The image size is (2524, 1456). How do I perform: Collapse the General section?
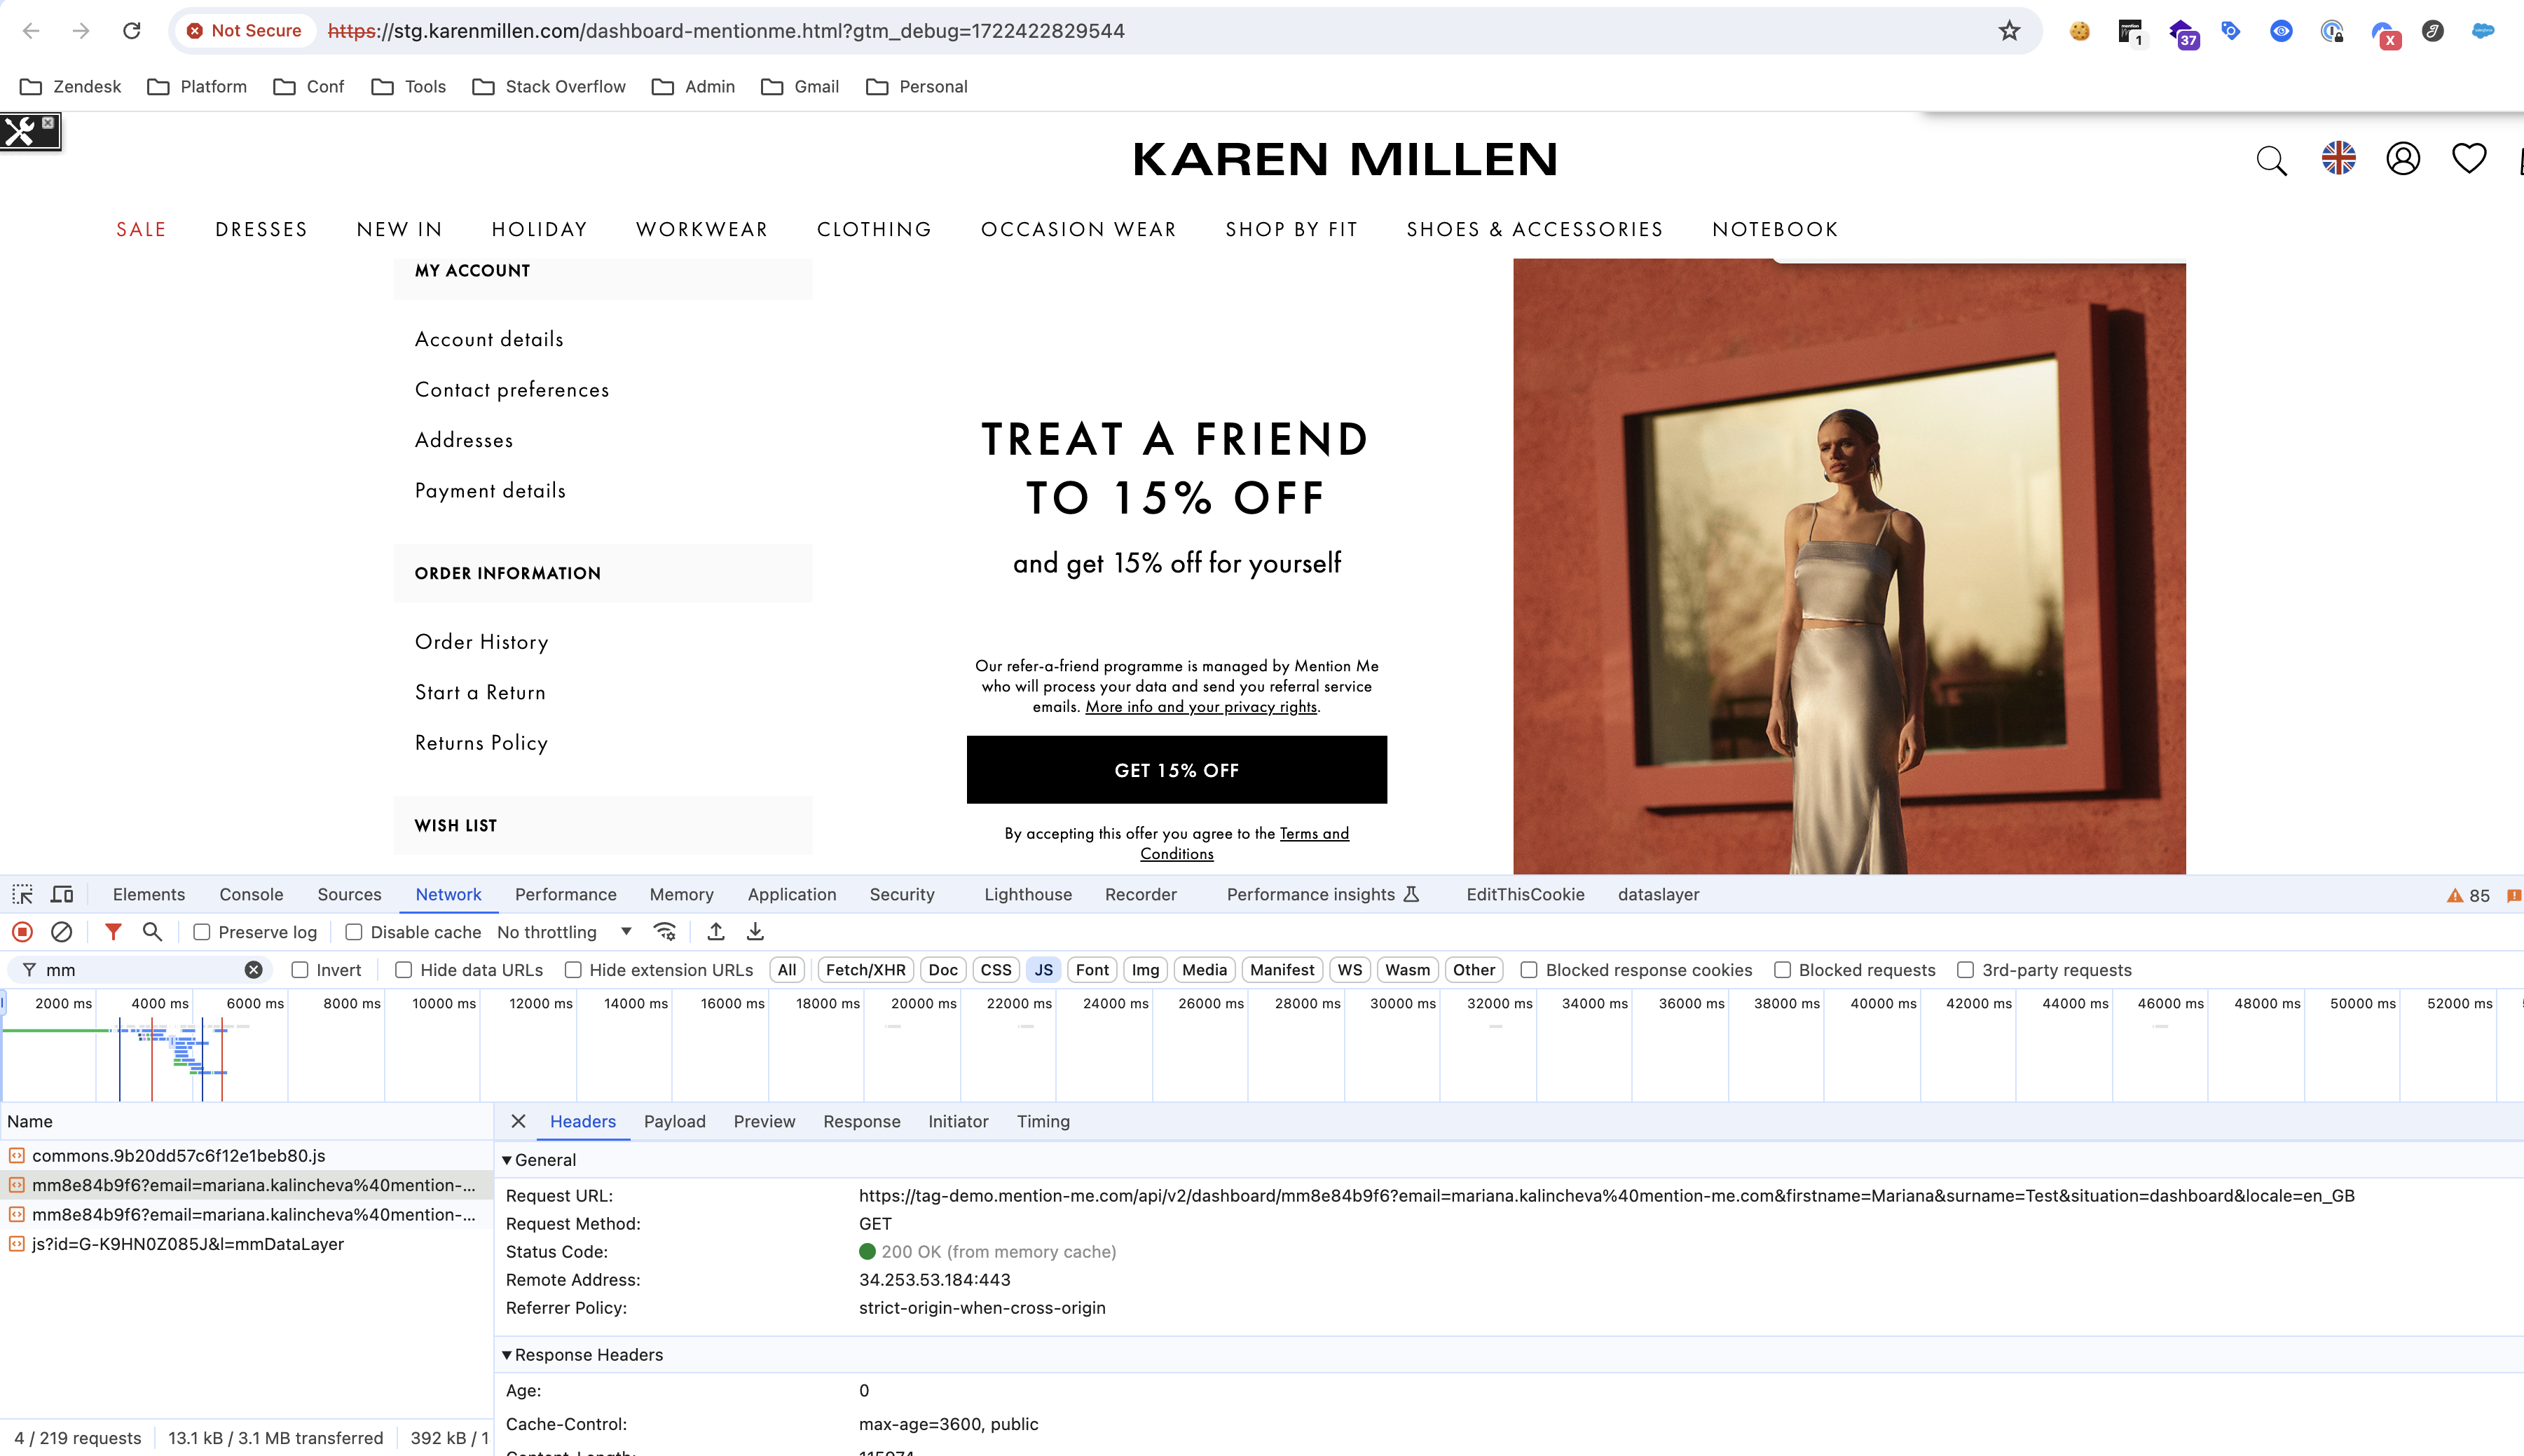pos(506,1160)
